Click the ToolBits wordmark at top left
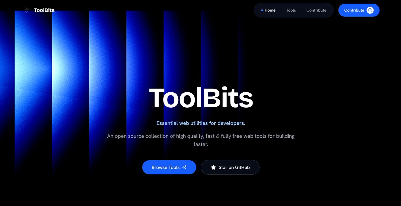 click(x=43, y=10)
